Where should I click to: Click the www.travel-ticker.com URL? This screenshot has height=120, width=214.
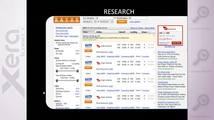click(x=167, y=79)
